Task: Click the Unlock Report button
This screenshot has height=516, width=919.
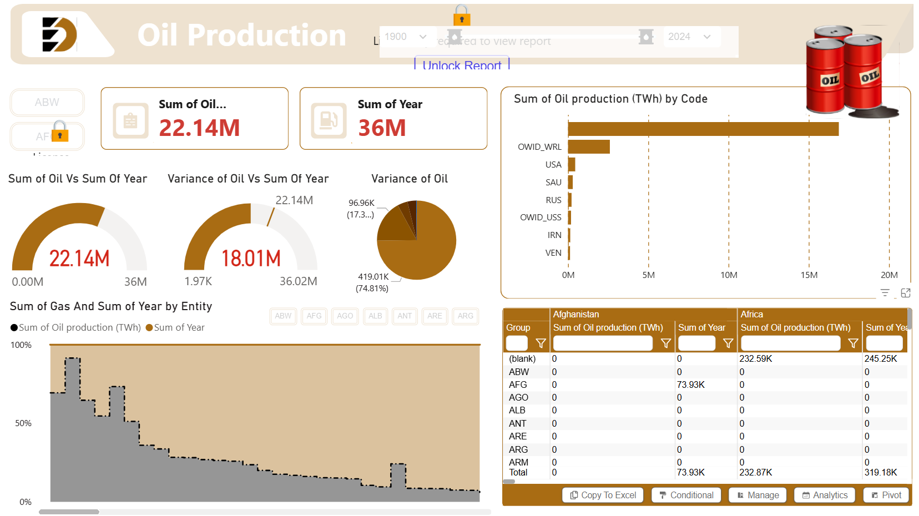Action: pos(462,64)
